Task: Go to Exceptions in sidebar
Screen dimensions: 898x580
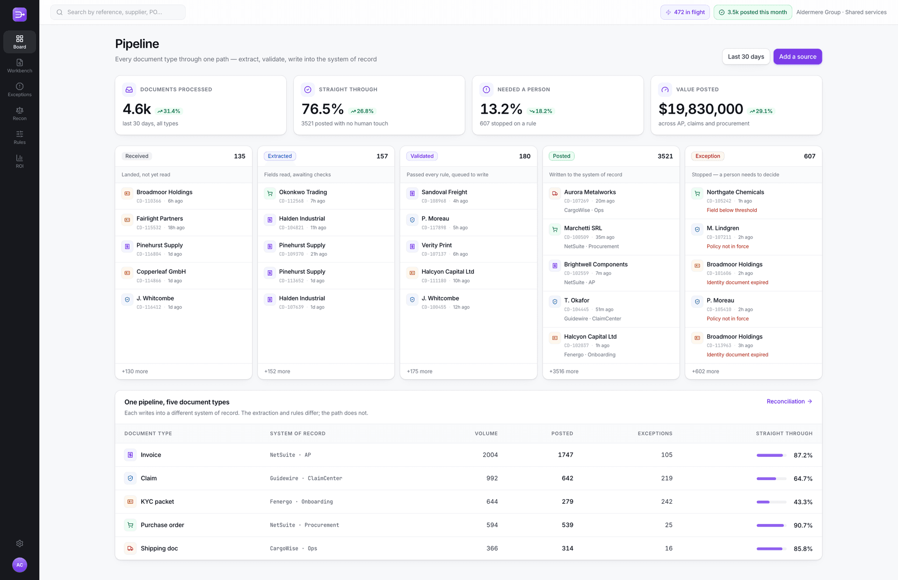Action: coord(20,89)
